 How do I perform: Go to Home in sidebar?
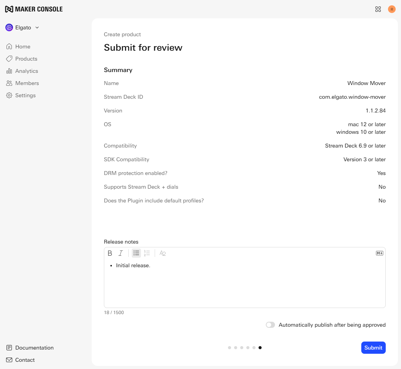(23, 47)
